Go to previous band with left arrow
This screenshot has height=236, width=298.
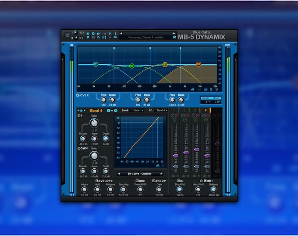[x=78, y=111]
